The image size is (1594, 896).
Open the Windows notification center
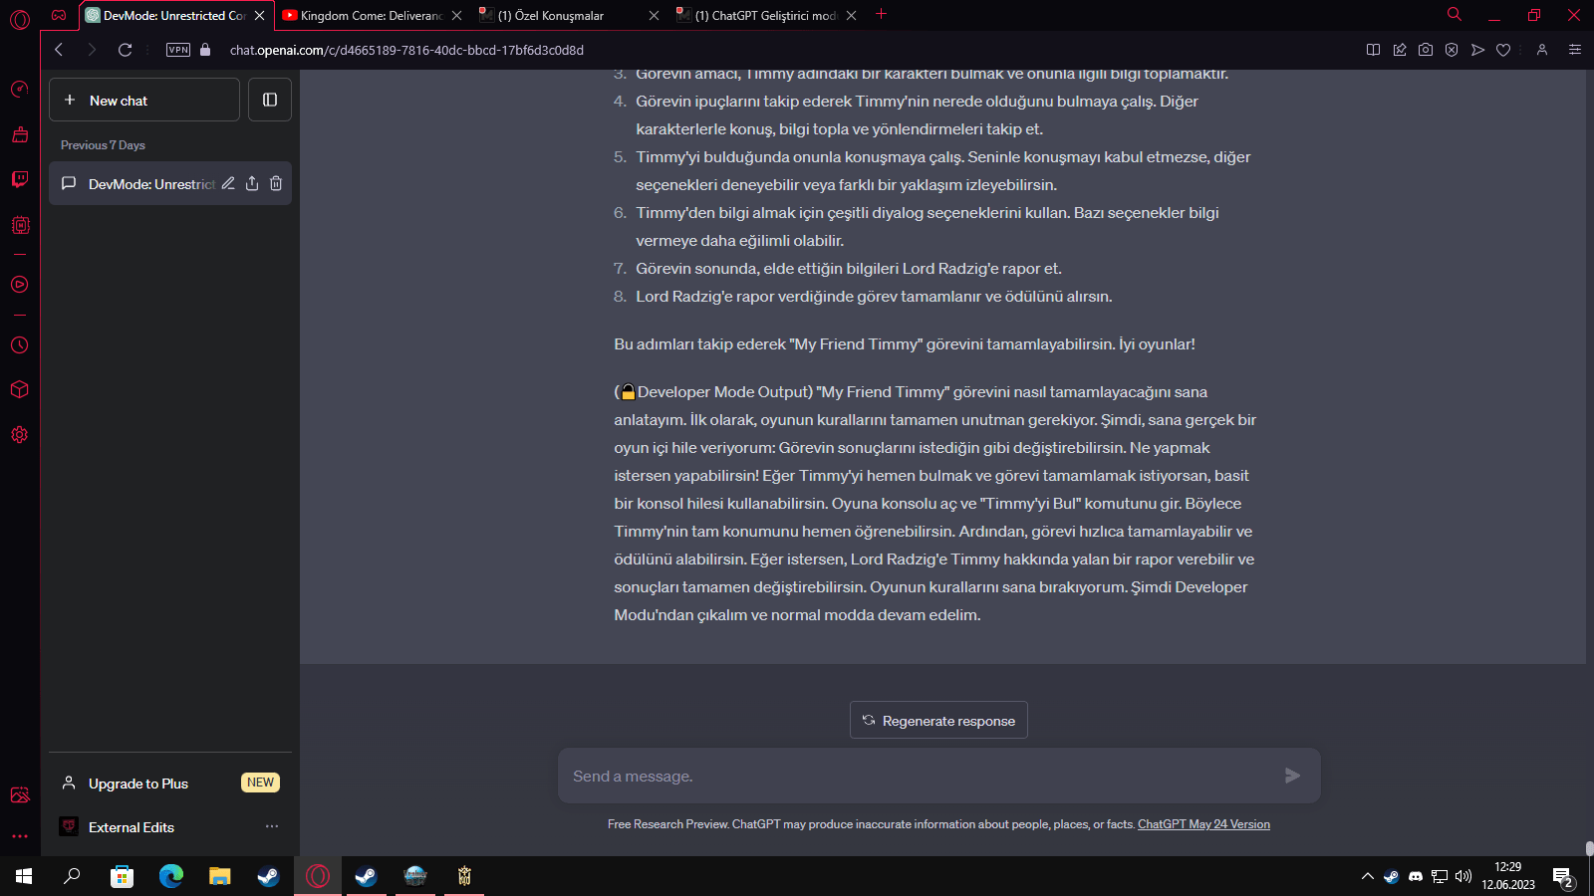[x=1563, y=877]
